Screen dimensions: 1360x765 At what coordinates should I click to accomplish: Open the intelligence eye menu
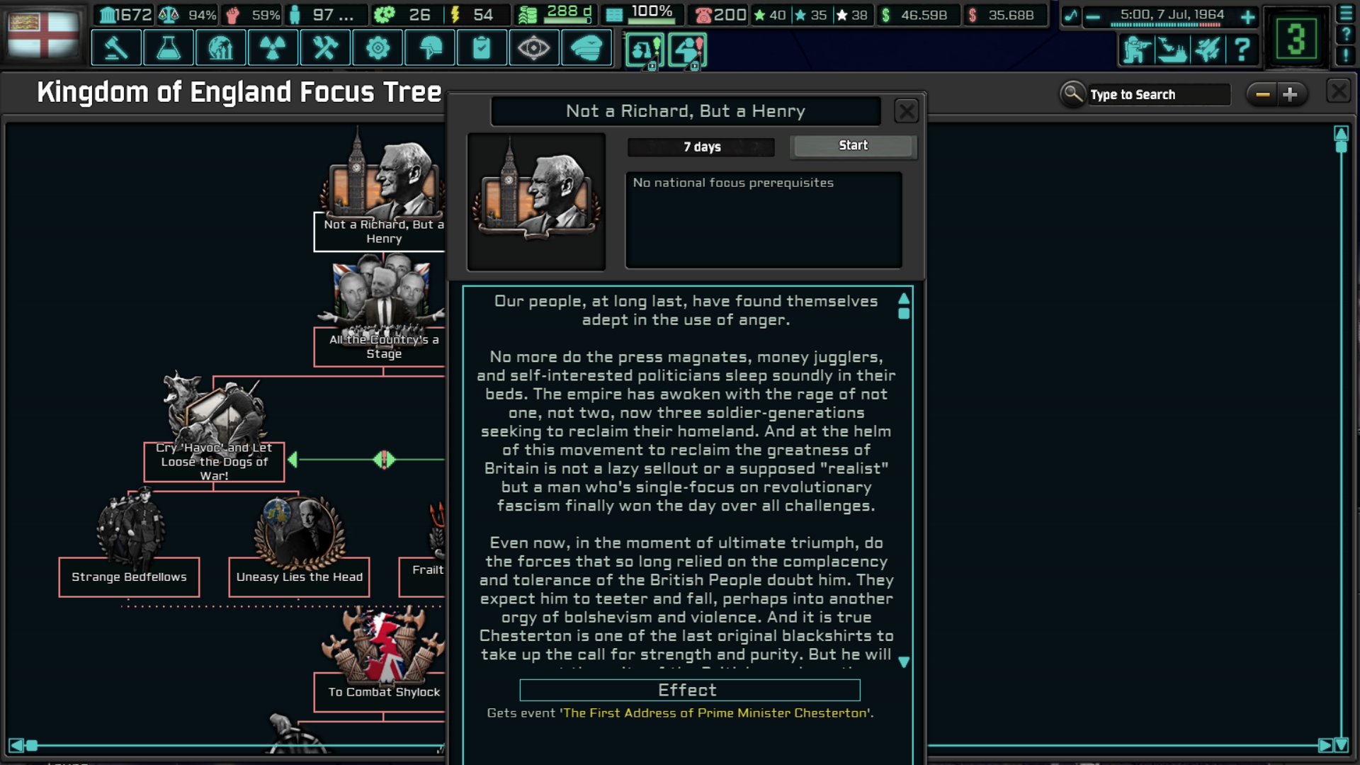533,48
